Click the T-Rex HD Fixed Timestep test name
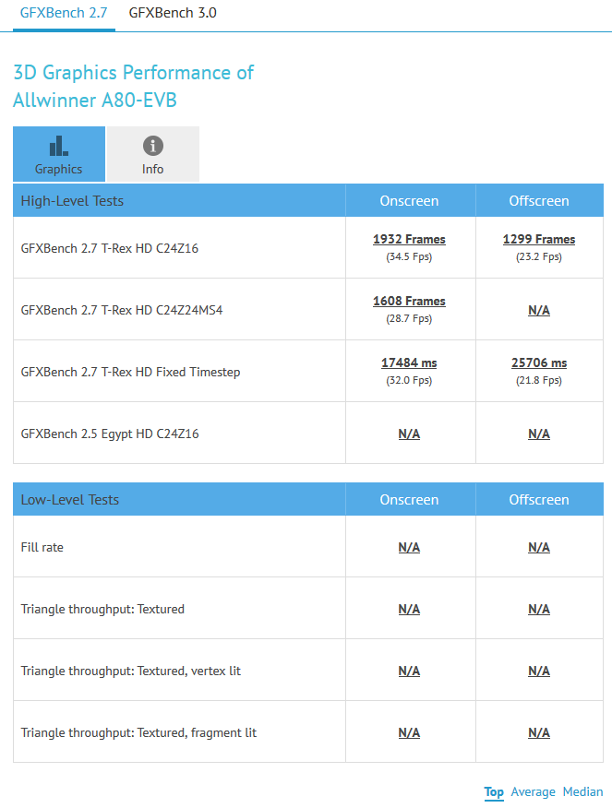This screenshot has width=612, height=808. coord(130,372)
